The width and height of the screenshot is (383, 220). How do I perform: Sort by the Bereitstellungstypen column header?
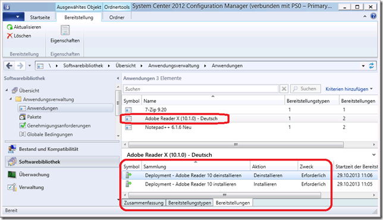(x=312, y=101)
